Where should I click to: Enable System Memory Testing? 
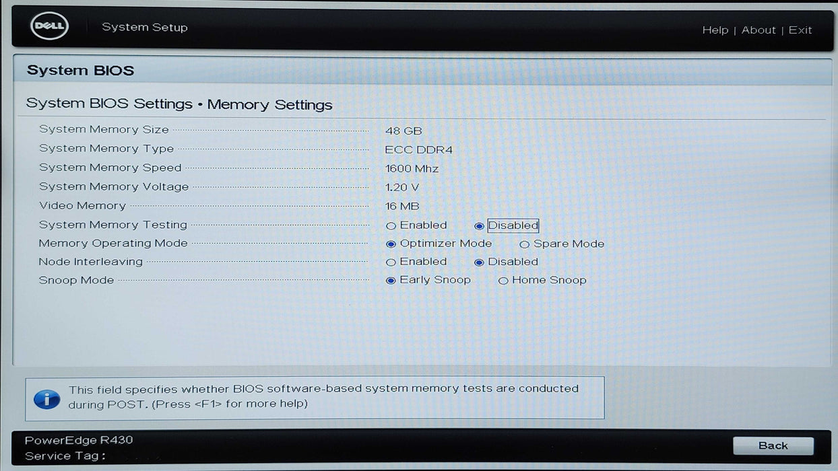(391, 226)
